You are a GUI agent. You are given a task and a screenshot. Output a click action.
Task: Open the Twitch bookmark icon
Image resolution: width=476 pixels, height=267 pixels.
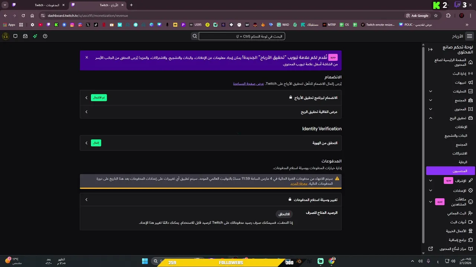click(x=48, y=25)
